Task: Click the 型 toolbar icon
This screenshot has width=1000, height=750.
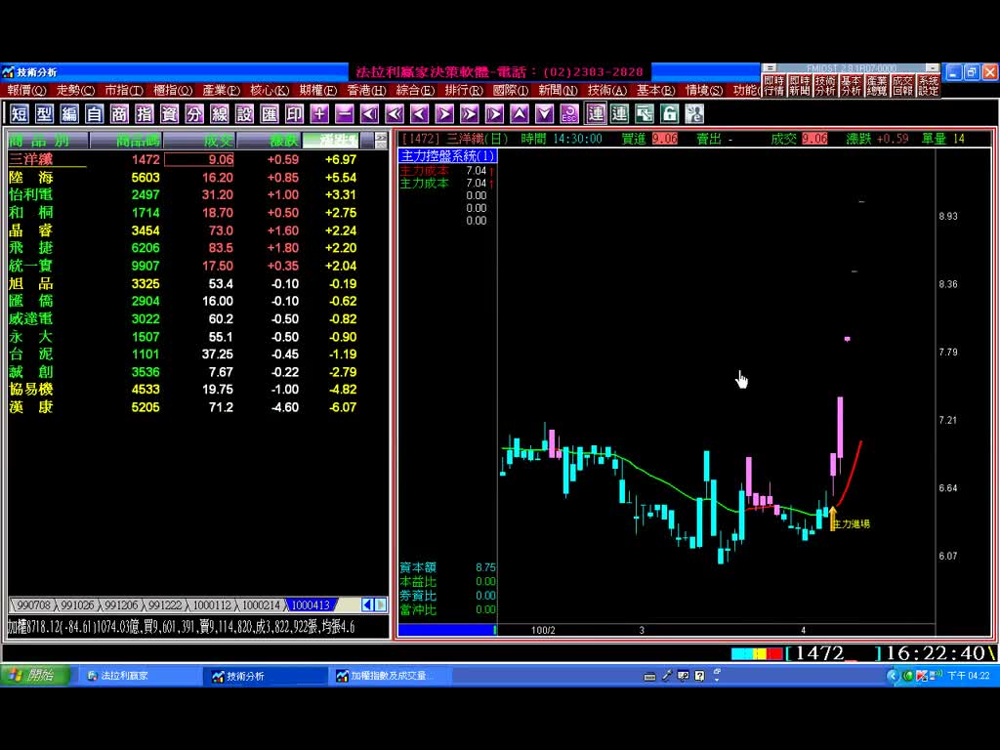Action: click(44, 114)
